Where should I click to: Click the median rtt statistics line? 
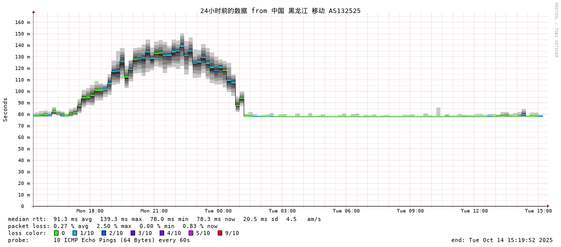(165, 219)
